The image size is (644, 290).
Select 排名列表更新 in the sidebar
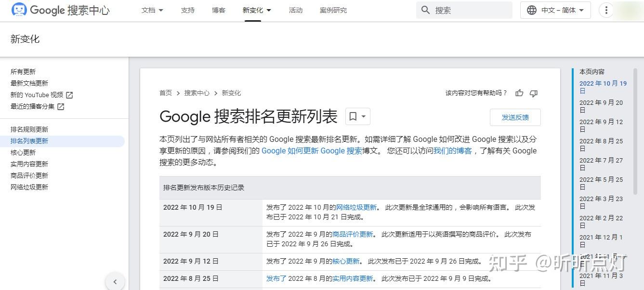pos(29,141)
